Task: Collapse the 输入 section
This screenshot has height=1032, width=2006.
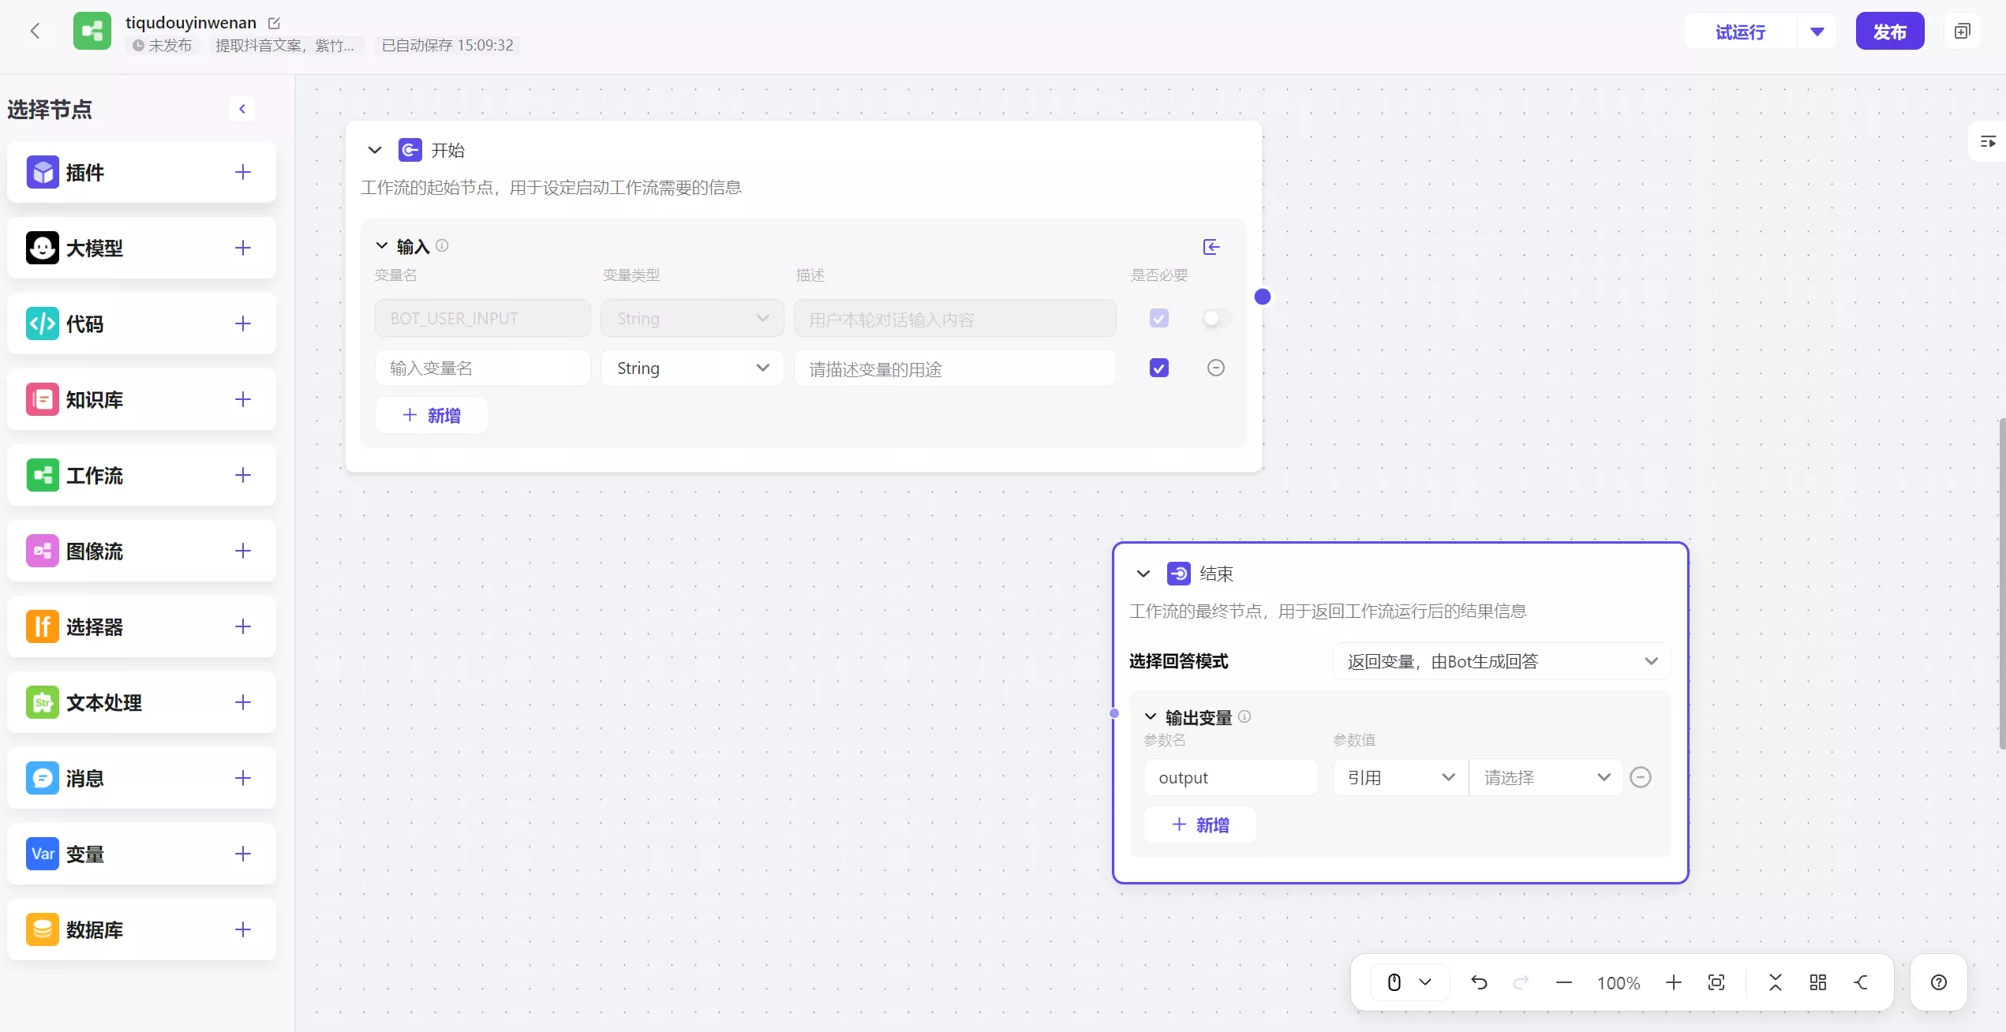Action: coord(382,245)
